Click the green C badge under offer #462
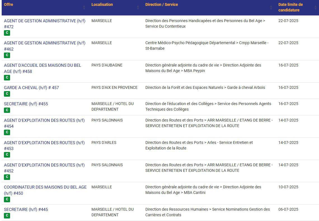The width and height of the screenshot is (319, 221). click(x=7, y=55)
